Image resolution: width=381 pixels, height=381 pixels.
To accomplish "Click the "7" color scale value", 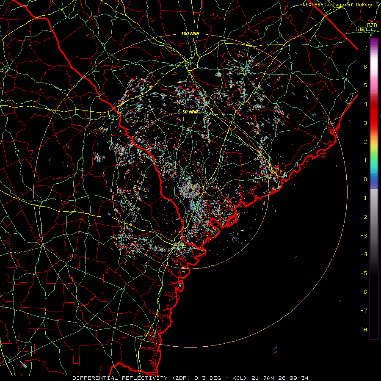I will 365,47.
